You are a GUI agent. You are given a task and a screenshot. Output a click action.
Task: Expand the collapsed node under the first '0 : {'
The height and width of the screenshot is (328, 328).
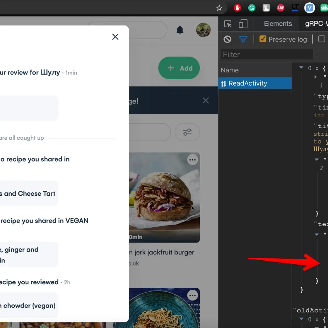(x=315, y=77)
